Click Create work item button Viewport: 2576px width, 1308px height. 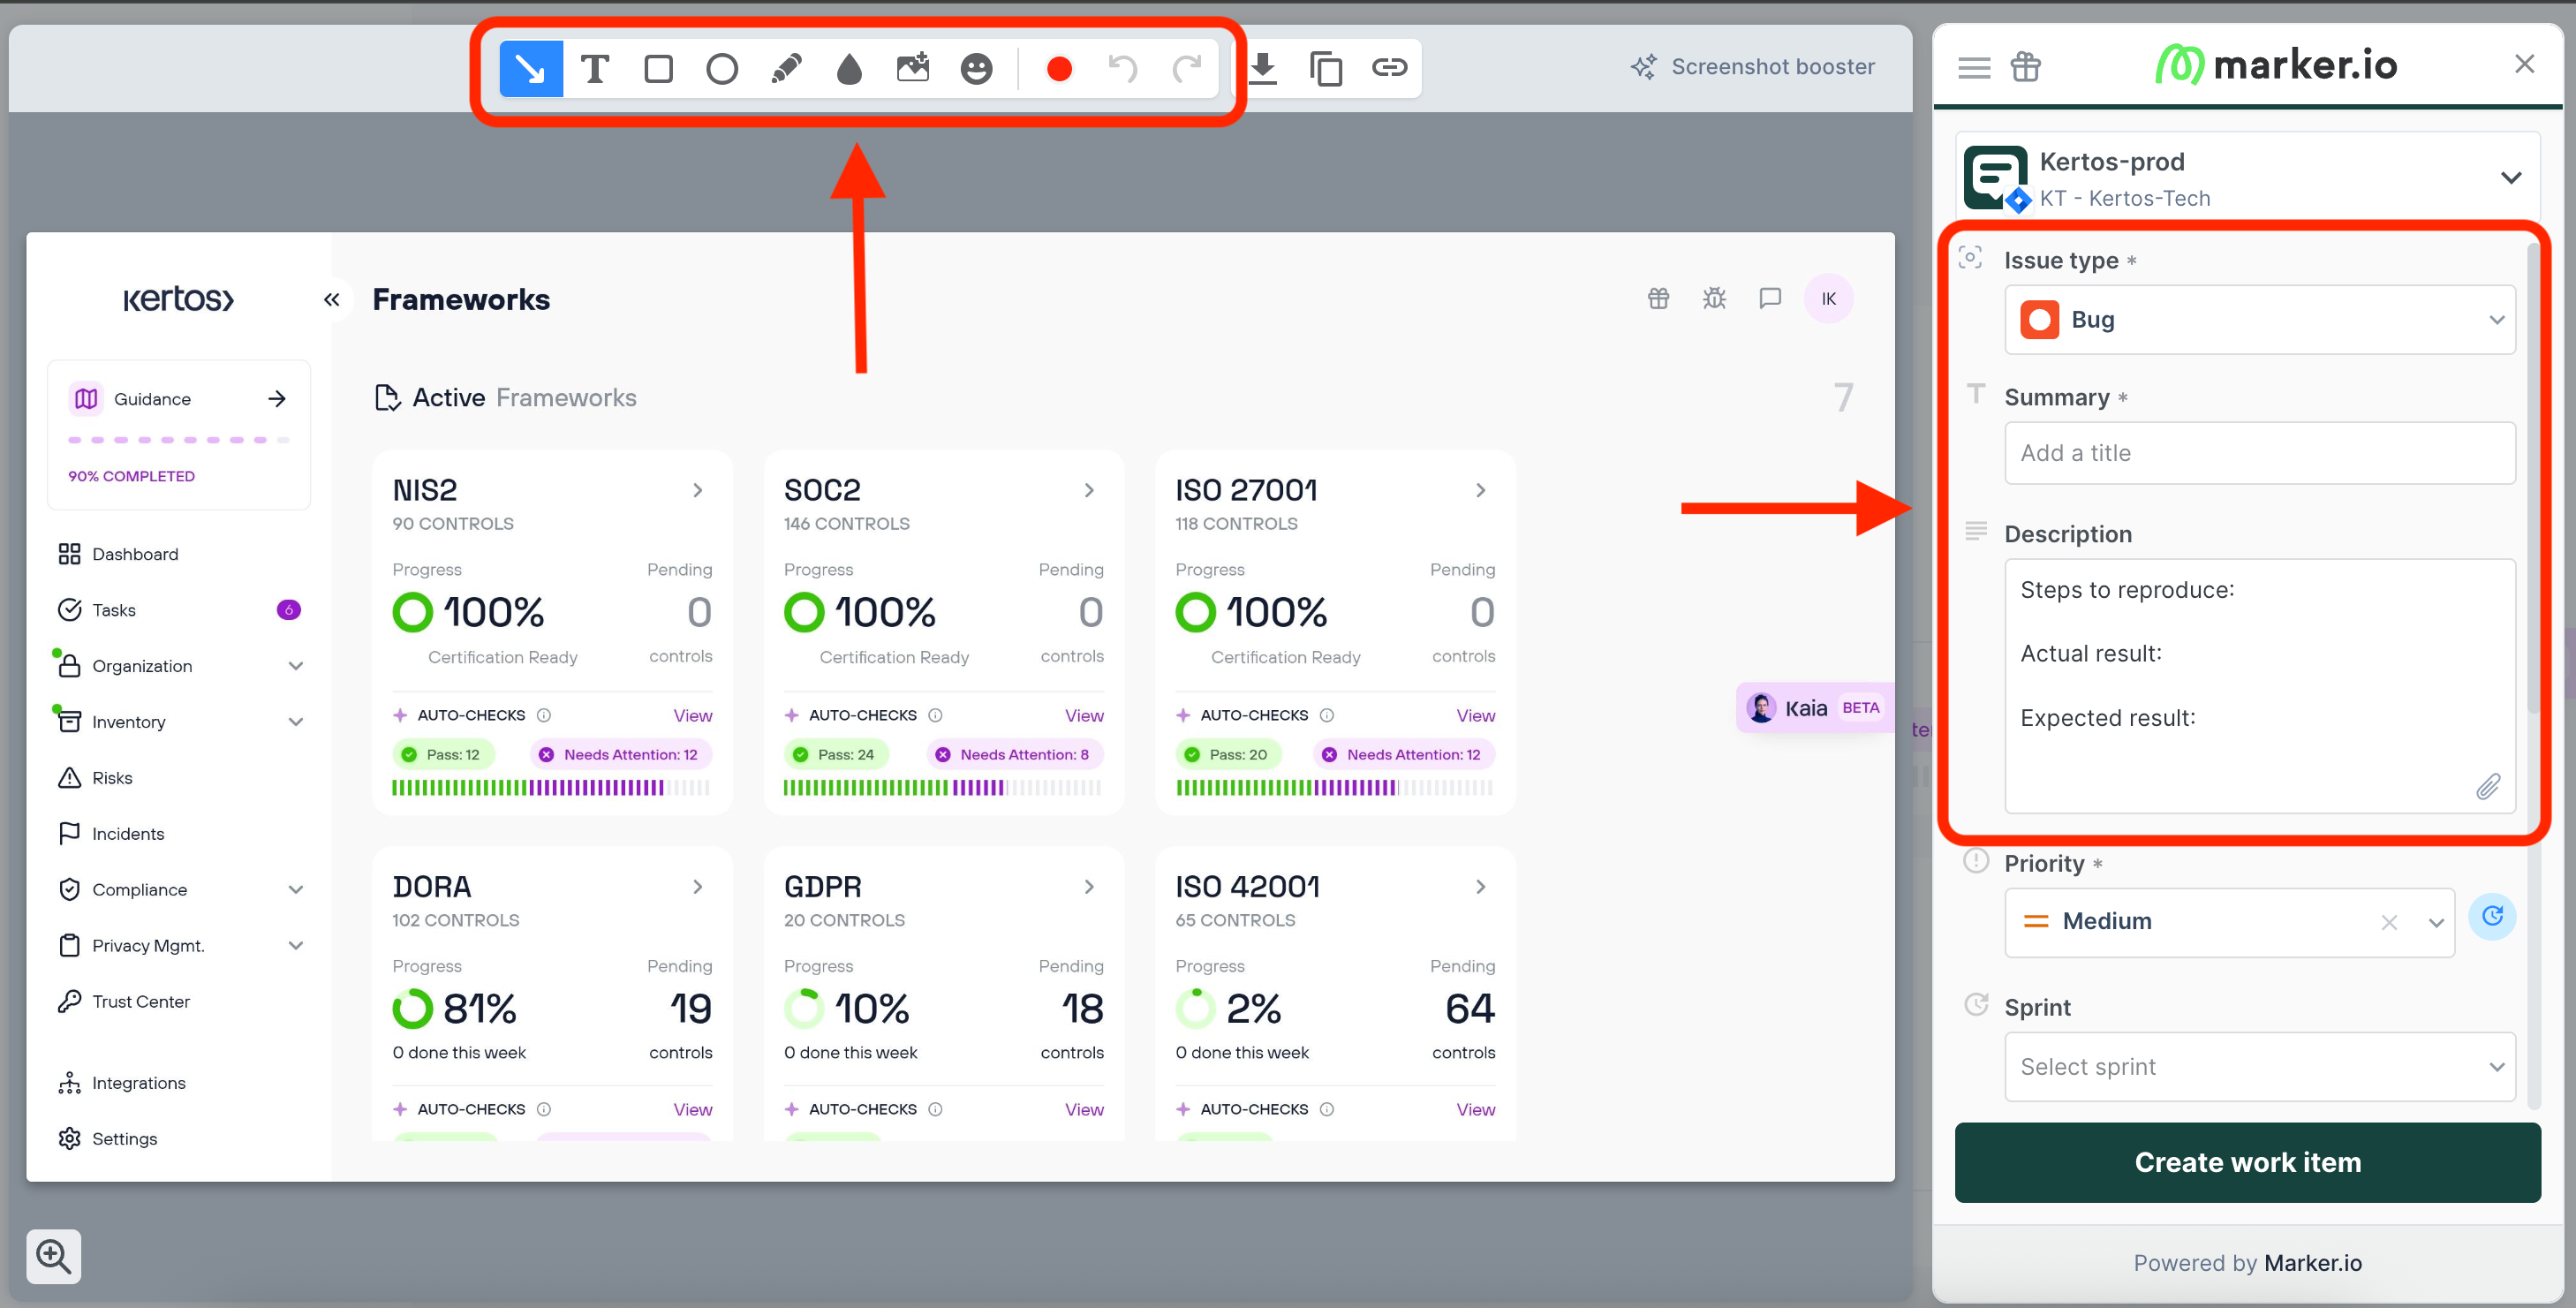pyautogui.click(x=2247, y=1162)
